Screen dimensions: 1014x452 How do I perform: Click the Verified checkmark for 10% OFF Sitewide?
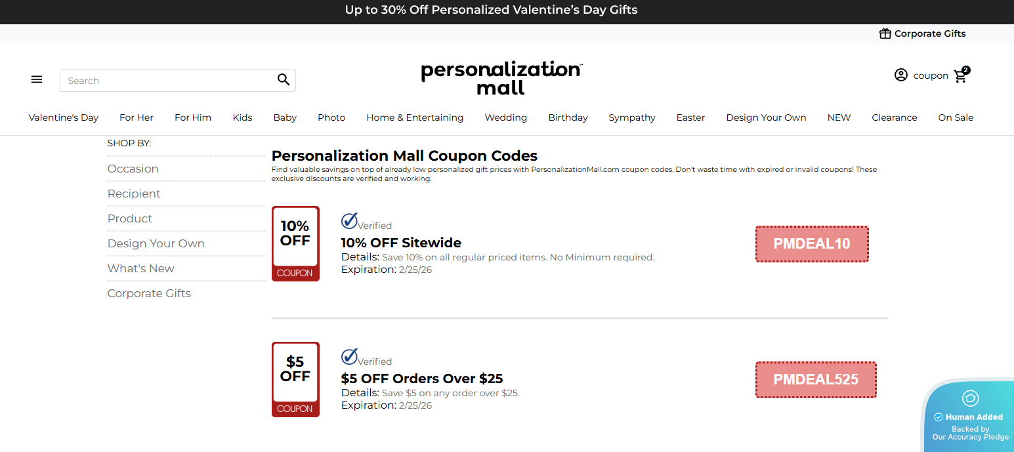[350, 221]
